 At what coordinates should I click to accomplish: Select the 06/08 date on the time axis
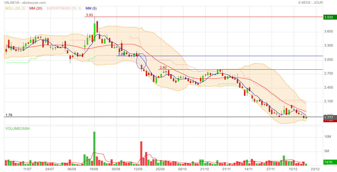72,169
